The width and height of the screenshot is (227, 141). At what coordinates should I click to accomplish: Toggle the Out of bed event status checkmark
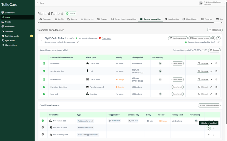[44, 63]
